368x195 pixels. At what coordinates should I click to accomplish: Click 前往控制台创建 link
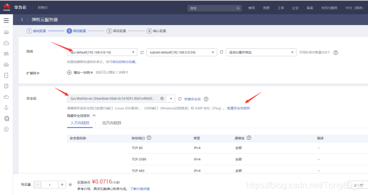(124, 62)
